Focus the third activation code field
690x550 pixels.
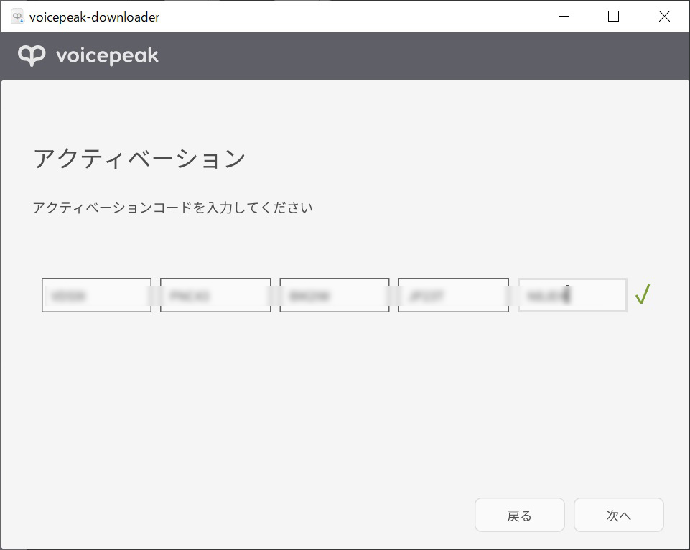click(335, 295)
